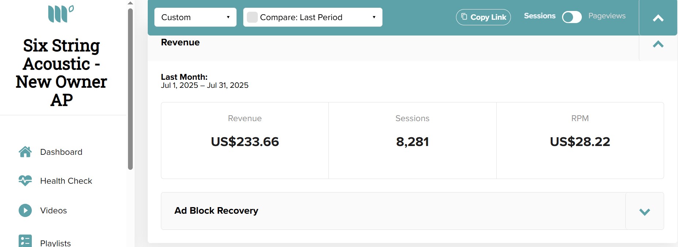Open the Videos sidebar link
This screenshot has height=247, width=678.
[53, 210]
